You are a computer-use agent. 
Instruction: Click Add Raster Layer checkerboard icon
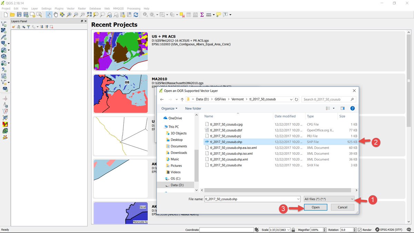pos(4,30)
